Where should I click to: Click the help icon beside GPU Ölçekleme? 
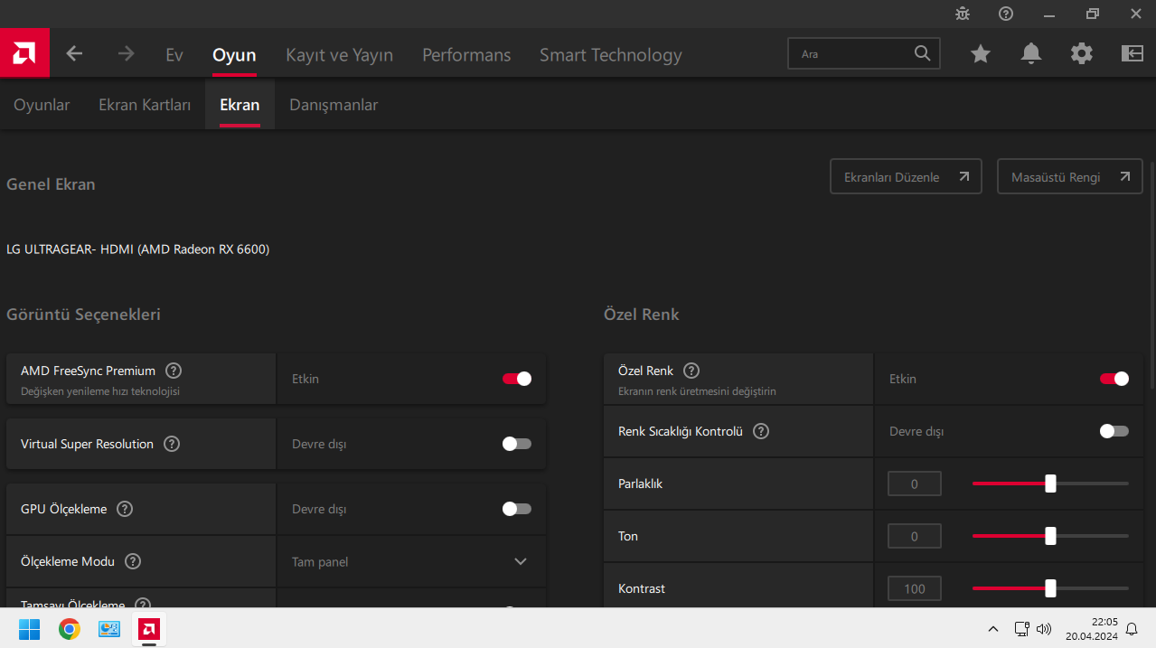[125, 509]
